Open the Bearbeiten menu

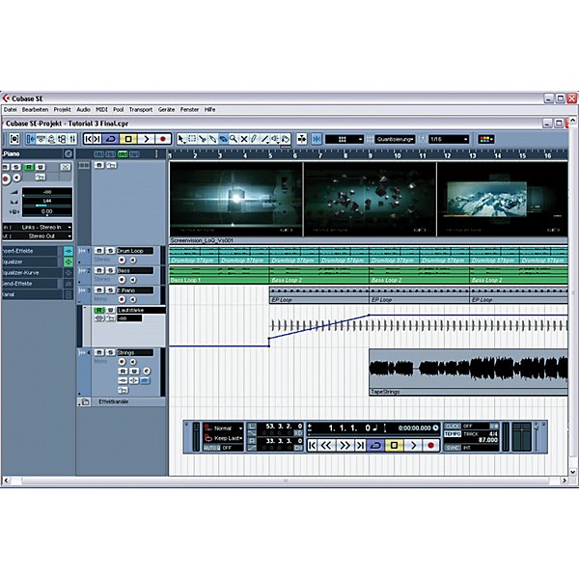[x=35, y=110]
